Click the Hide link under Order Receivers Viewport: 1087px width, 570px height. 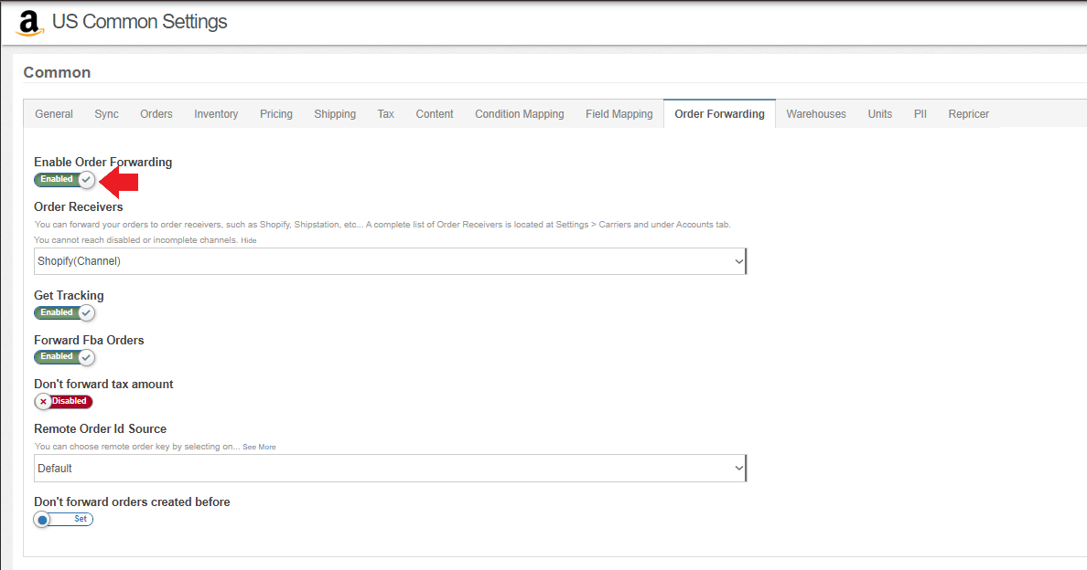click(x=248, y=241)
